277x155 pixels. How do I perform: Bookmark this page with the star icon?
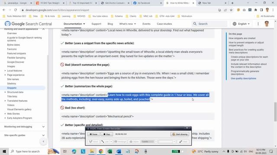231,10
